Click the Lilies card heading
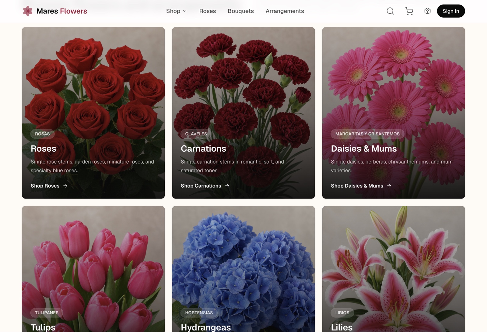Viewport: 487px width, 332px height. point(342,327)
